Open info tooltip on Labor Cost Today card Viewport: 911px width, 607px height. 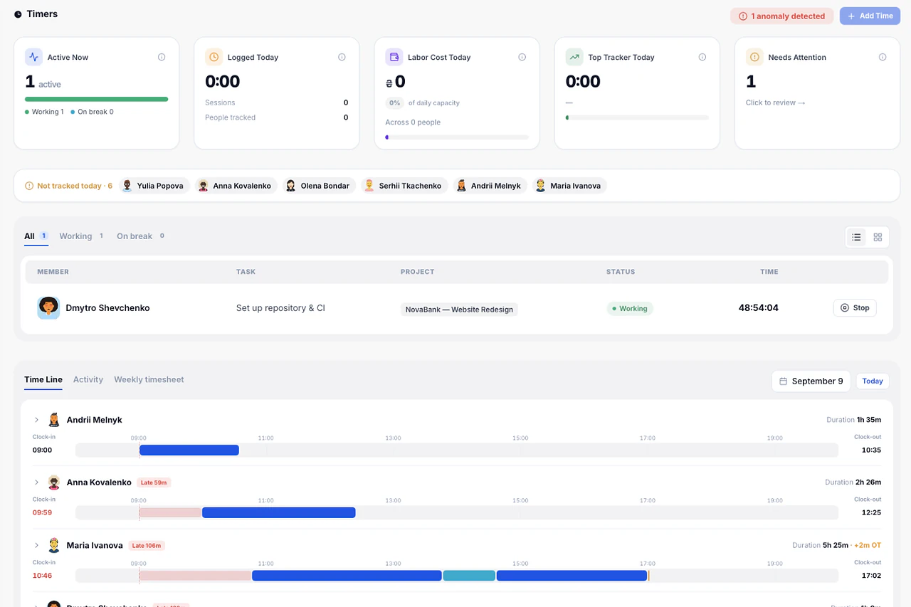(x=522, y=57)
